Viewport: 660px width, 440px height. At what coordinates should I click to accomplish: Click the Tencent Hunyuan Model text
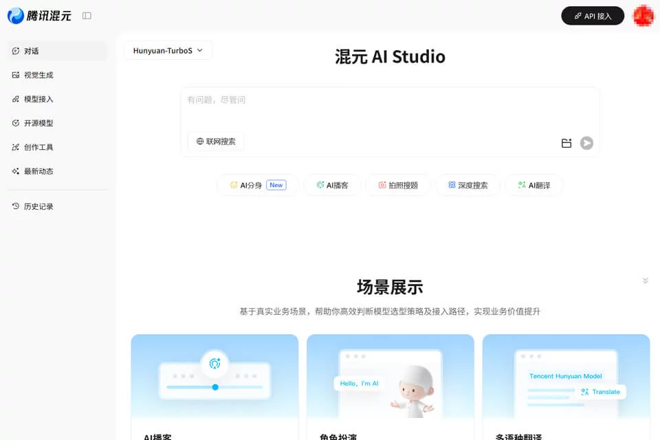(x=565, y=376)
